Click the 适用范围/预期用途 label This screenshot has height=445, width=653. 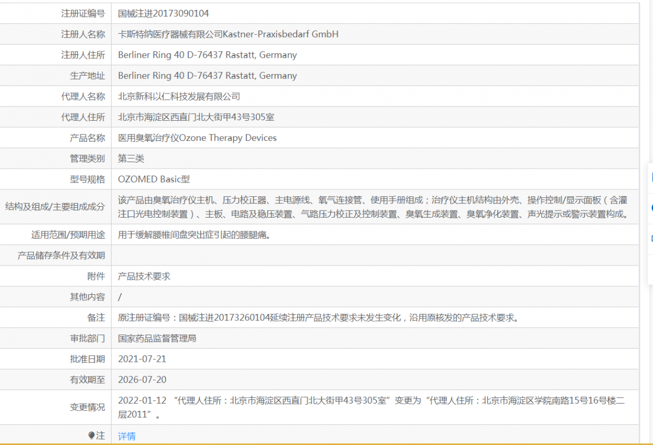point(68,235)
